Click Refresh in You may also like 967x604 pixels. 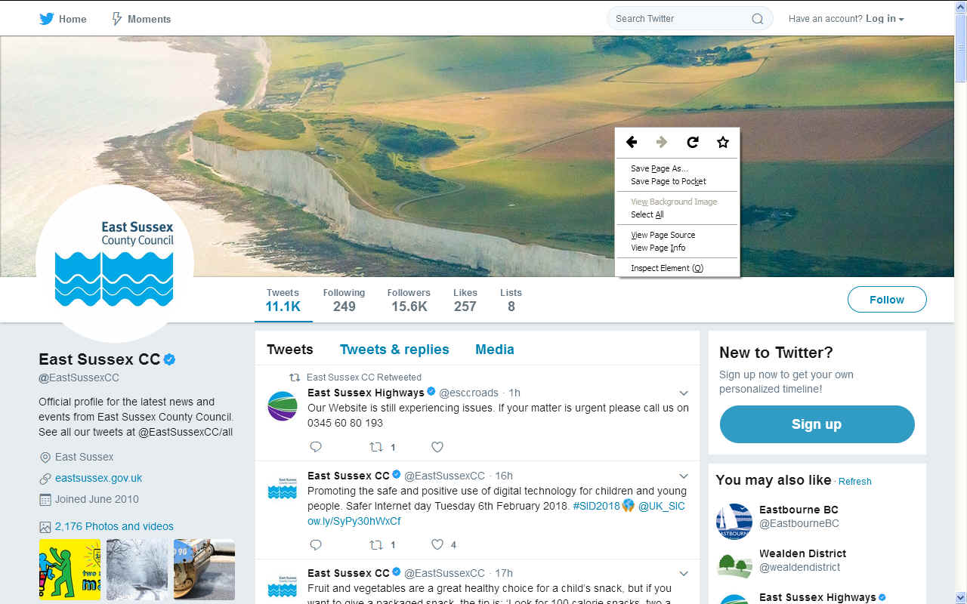click(x=855, y=482)
